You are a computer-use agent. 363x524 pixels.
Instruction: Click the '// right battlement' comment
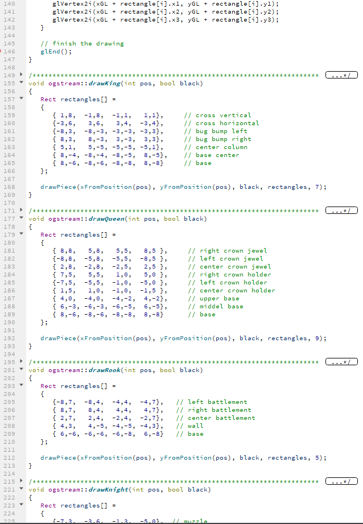tap(213, 410)
